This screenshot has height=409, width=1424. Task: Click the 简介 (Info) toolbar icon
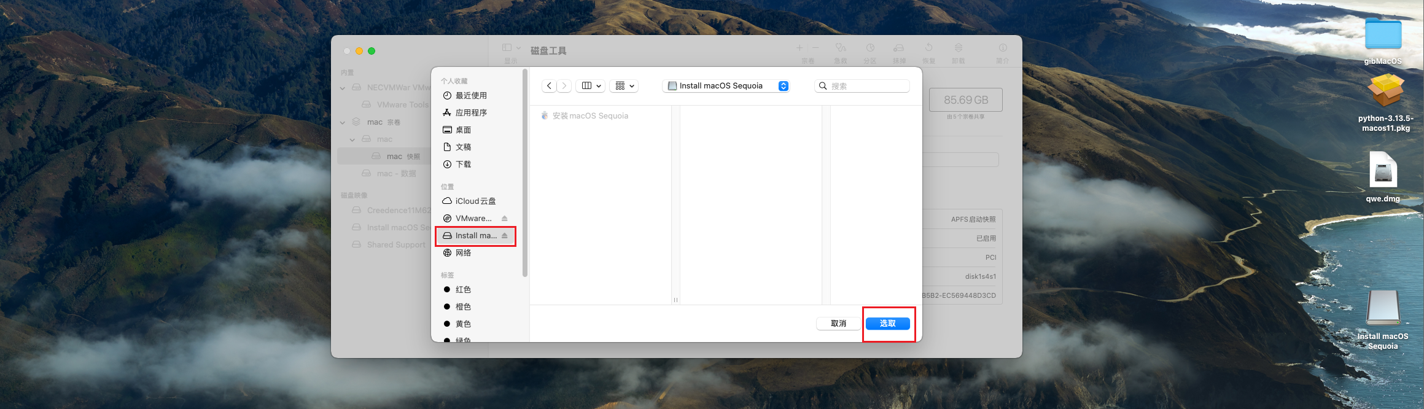pyautogui.click(x=1003, y=48)
